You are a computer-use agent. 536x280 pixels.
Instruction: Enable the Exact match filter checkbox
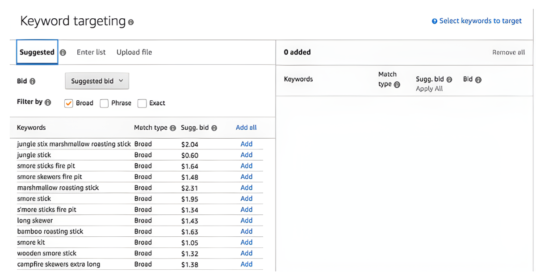pos(142,103)
